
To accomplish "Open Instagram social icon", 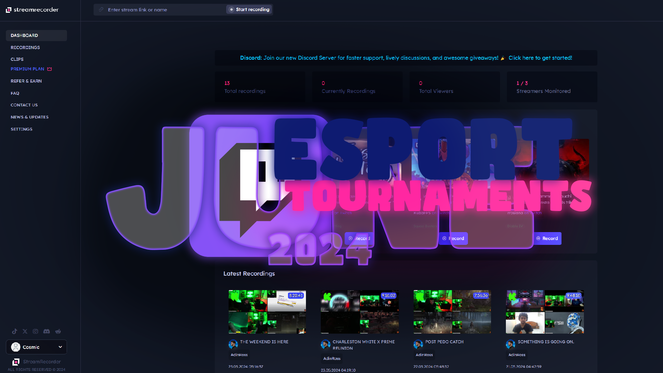I will click(x=36, y=331).
